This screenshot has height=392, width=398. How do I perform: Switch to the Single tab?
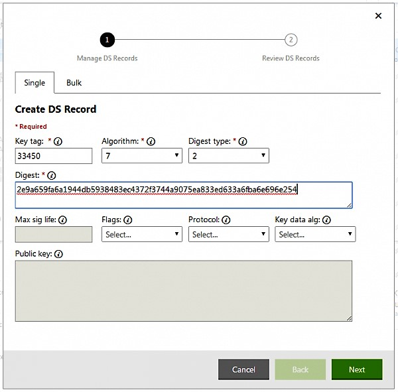[34, 83]
